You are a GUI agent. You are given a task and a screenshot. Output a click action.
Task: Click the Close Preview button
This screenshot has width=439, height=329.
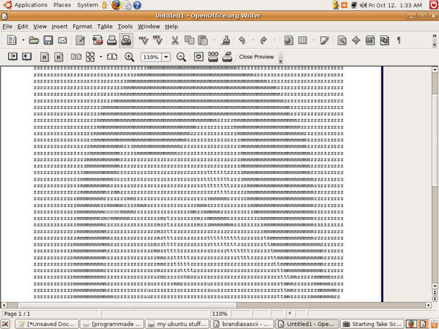point(256,57)
